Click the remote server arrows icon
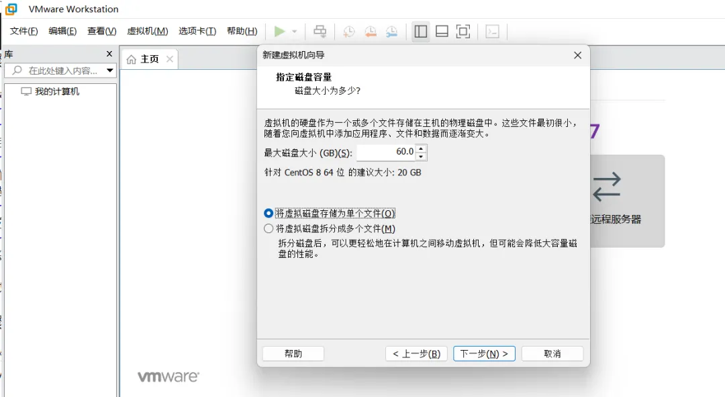 pos(607,187)
